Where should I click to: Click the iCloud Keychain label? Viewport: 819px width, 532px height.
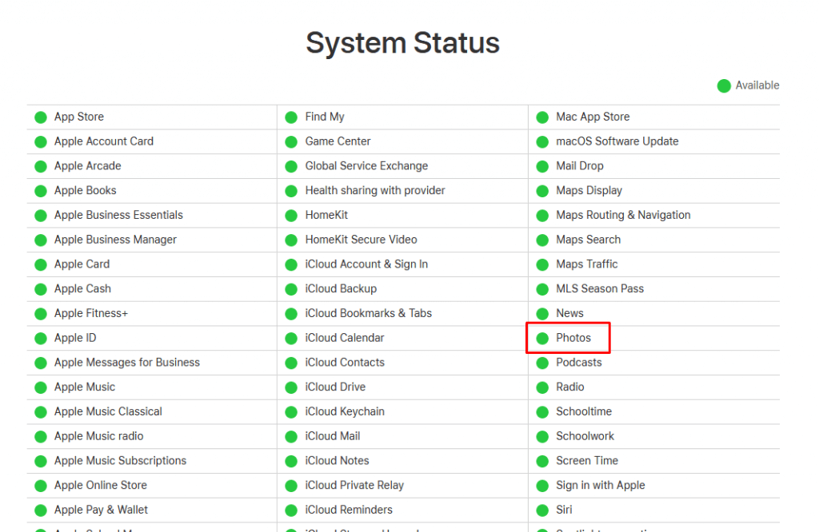pyautogui.click(x=345, y=411)
